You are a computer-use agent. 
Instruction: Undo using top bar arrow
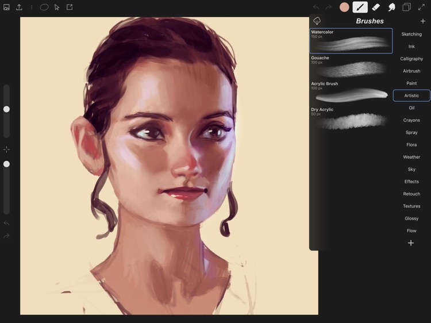[316, 7]
